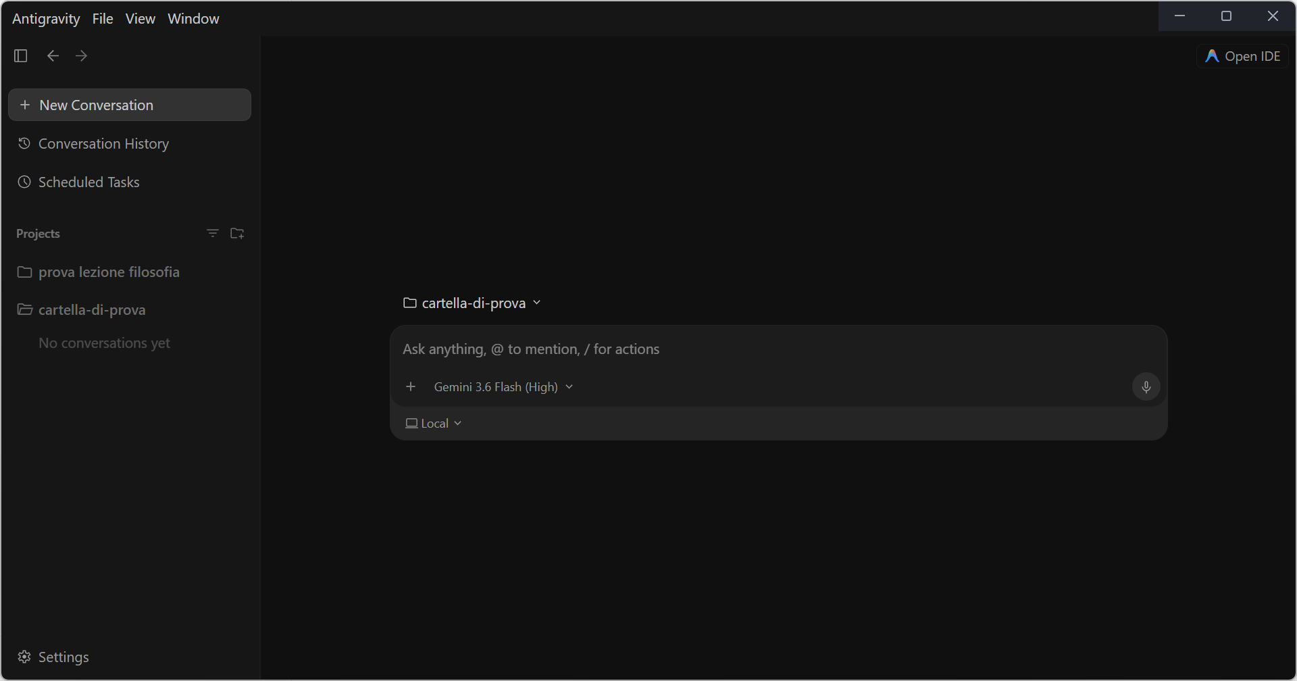The width and height of the screenshot is (1297, 681).
Task: Open Scheduled Tasks
Action: 130,182
